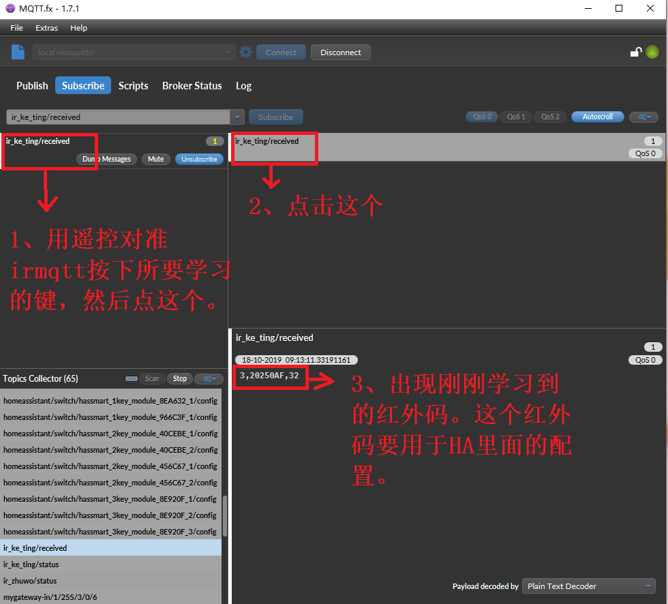Screen dimensions: 668x604
Task: Toggle the Autoscroll button
Action: click(x=597, y=117)
